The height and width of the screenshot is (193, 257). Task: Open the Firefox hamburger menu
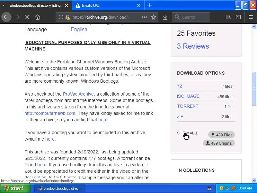tap(251, 17)
